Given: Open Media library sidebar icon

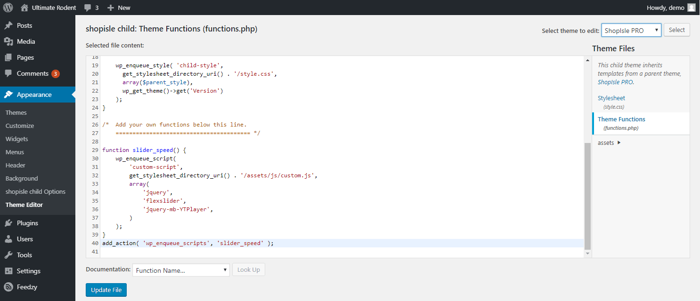Looking at the screenshot, I should point(8,41).
